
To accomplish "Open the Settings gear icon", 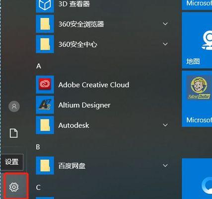I will (x=14, y=187).
